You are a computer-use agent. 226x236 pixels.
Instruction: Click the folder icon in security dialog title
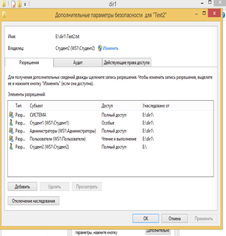(4, 15)
